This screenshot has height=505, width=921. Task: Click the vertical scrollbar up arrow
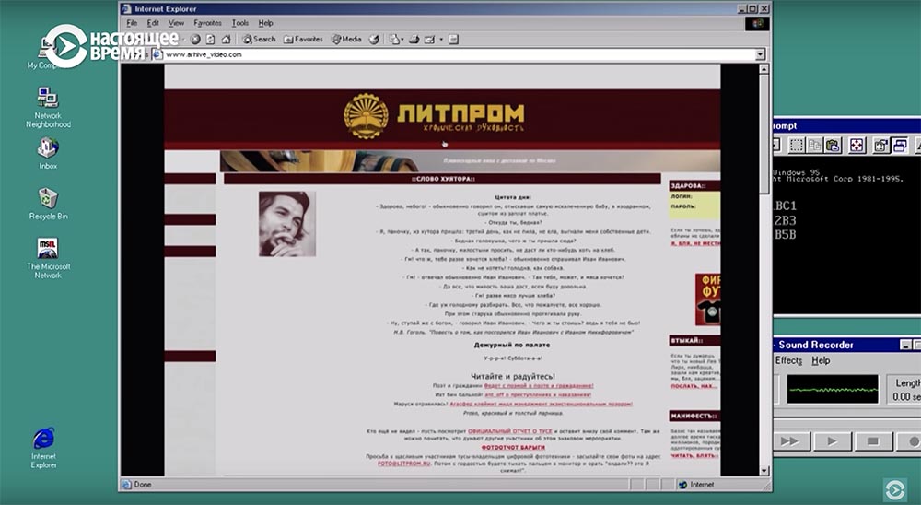(x=764, y=69)
